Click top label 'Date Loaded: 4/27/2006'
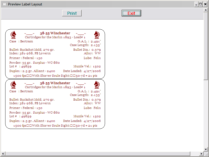Viewport: 209px width, 157px height. (x=82, y=71)
